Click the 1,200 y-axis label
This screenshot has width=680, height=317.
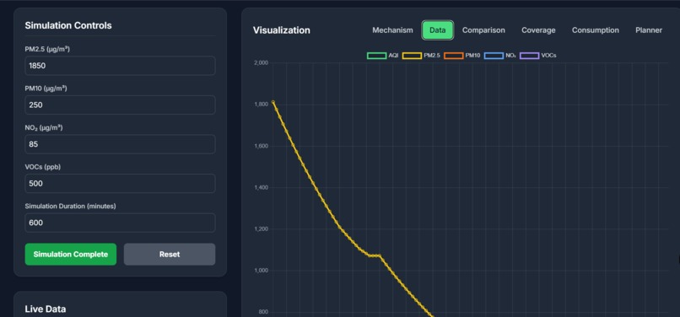coord(261,229)
